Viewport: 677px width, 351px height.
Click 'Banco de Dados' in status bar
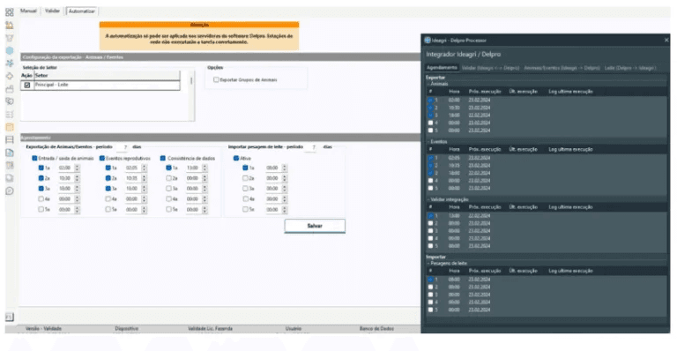(376, 329)
